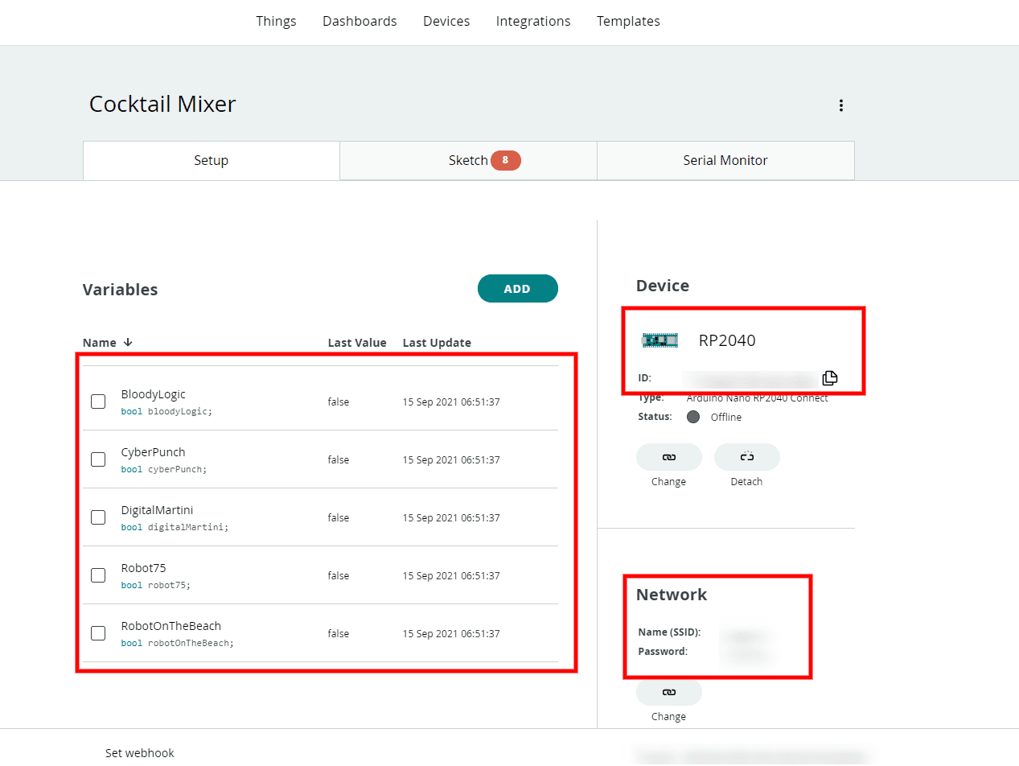Click the Set webhook link

click(139, 753)
